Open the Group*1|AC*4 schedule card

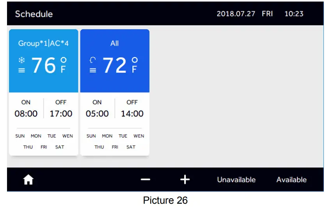43,43
